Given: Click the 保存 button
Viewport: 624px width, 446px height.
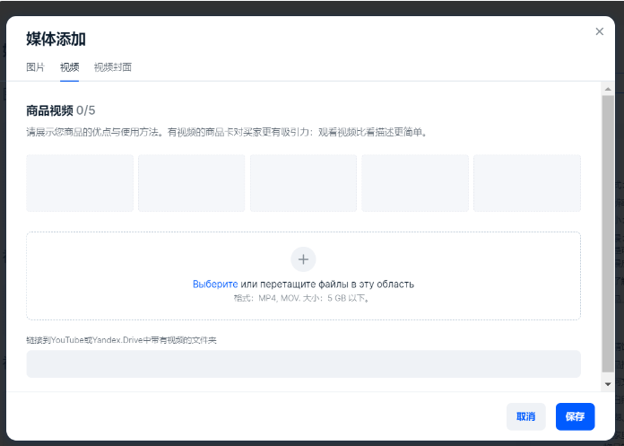Looking at the screenshot, I should point(575,416).
